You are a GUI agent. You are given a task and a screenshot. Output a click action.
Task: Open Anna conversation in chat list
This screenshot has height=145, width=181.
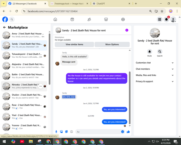click(x=24, y=35)
